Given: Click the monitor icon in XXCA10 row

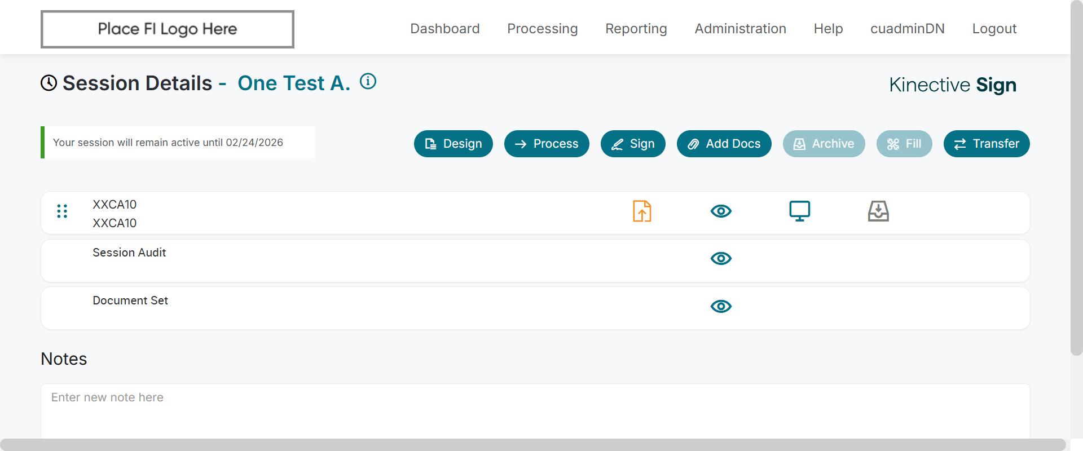Looking at the screenshot, I should click(x=799, y=211).
